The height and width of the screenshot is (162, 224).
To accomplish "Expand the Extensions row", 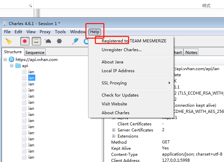I will coord(114,136).
